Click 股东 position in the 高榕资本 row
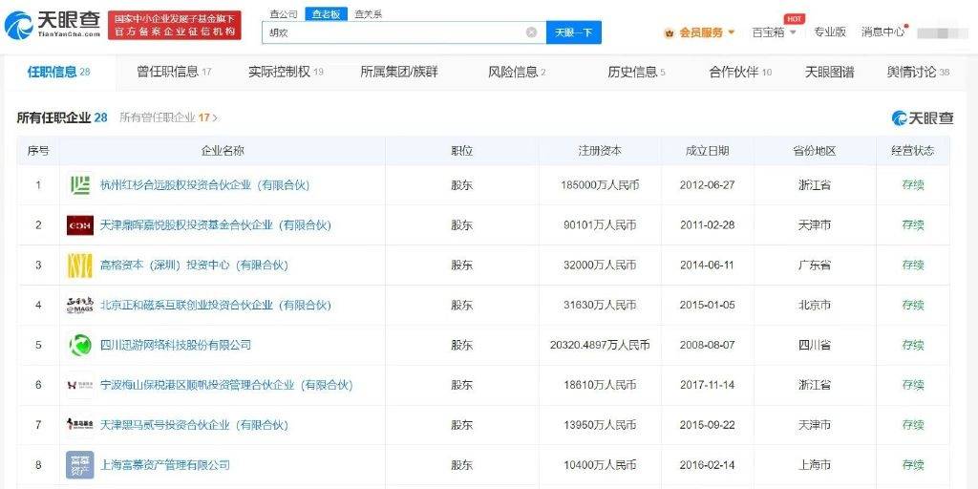This screenshot has height=489, width=978. [462, 266]
